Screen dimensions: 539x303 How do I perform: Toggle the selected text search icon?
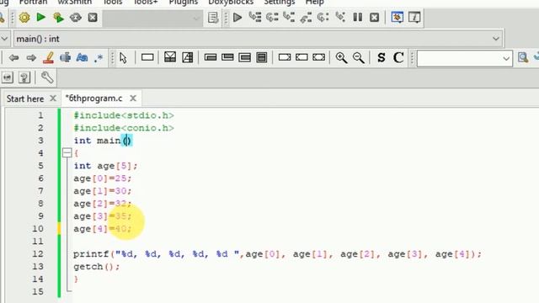pyautogui.click(x=66, y=58)
